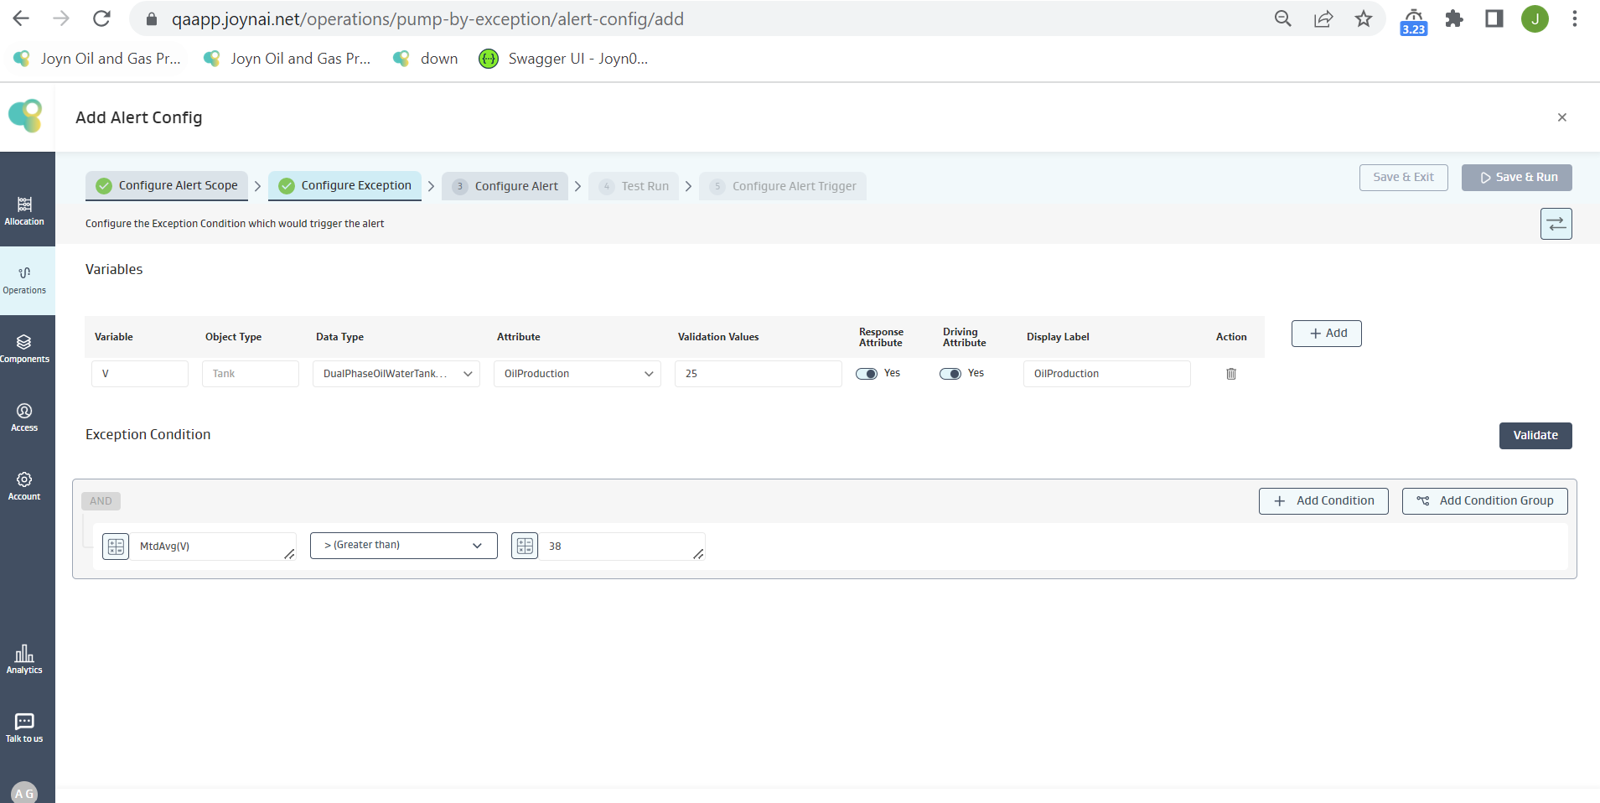Open the Components sidebar section

click(x=24, y=349)
